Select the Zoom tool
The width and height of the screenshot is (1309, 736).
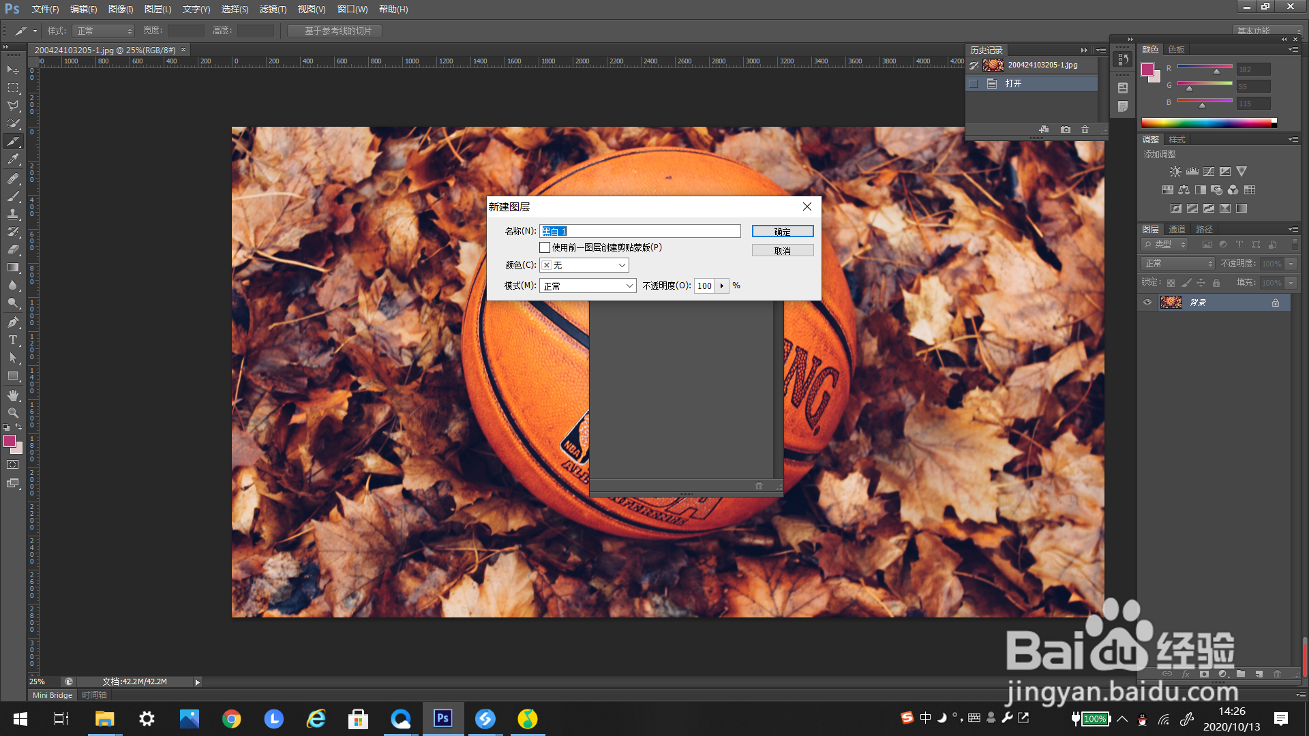[13, 413]
